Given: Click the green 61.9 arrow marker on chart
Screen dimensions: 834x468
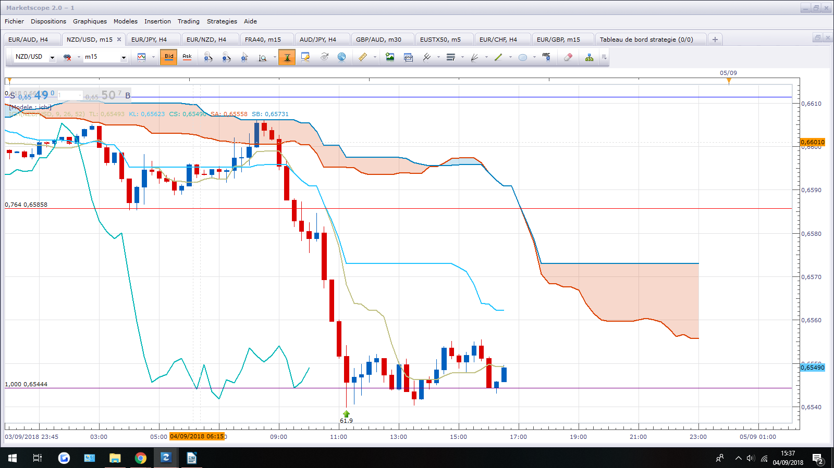Looking at the screenshot, I should pyautogui.click(x=346, y=415).
